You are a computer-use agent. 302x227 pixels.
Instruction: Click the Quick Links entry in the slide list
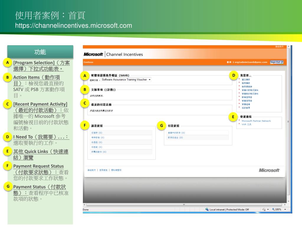41,155
